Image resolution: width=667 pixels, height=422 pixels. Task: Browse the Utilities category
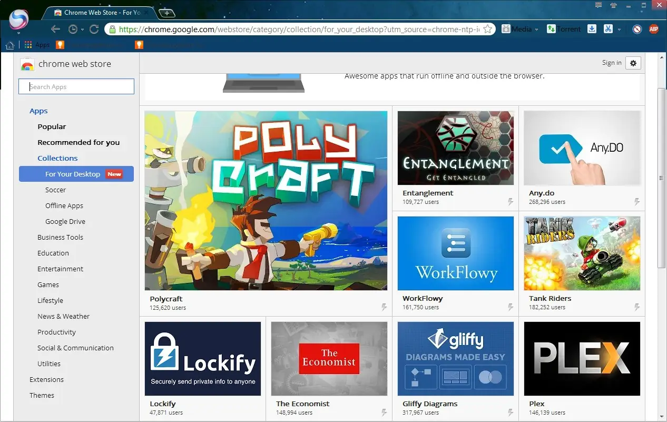point(49,364)
